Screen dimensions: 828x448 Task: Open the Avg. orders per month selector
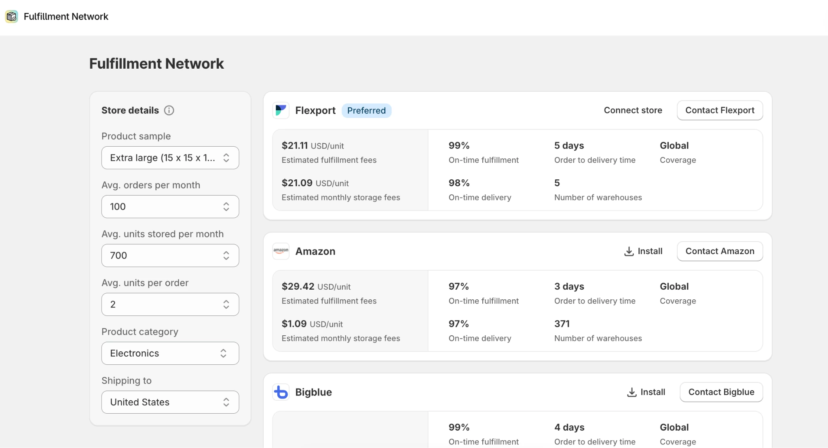pyautogui.click(x=170, y=206)
